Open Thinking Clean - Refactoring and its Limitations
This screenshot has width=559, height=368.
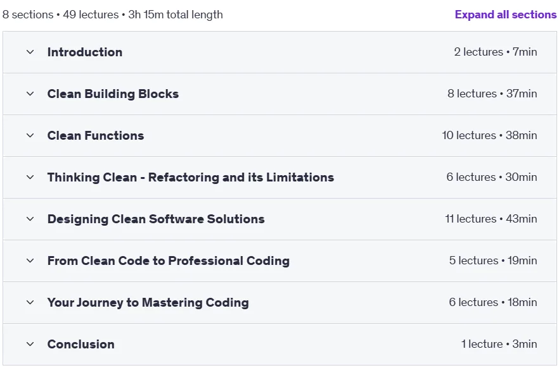pyautogui.click(x=191, y=177)
